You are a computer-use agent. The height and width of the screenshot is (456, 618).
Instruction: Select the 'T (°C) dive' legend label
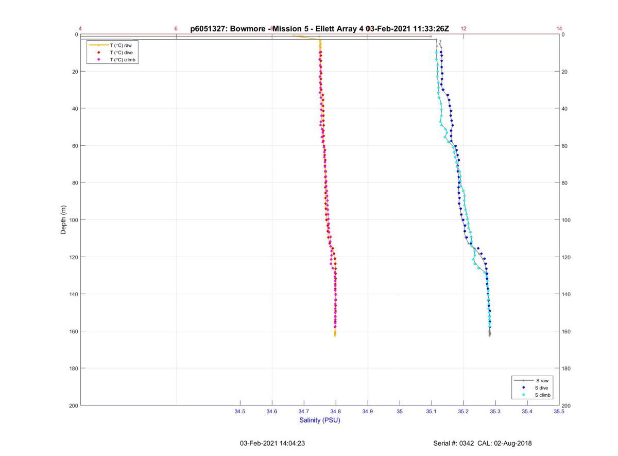[122, 53]
